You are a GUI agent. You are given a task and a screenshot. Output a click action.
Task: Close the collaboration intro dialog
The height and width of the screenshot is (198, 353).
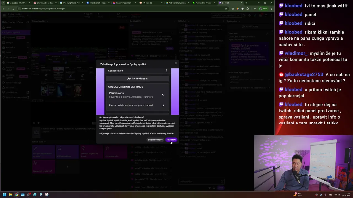pyautogui.click(x=175, y=63)
